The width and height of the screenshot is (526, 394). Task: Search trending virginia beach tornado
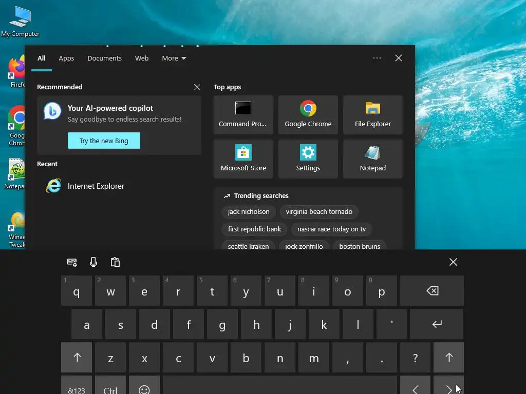coord(319,212)
